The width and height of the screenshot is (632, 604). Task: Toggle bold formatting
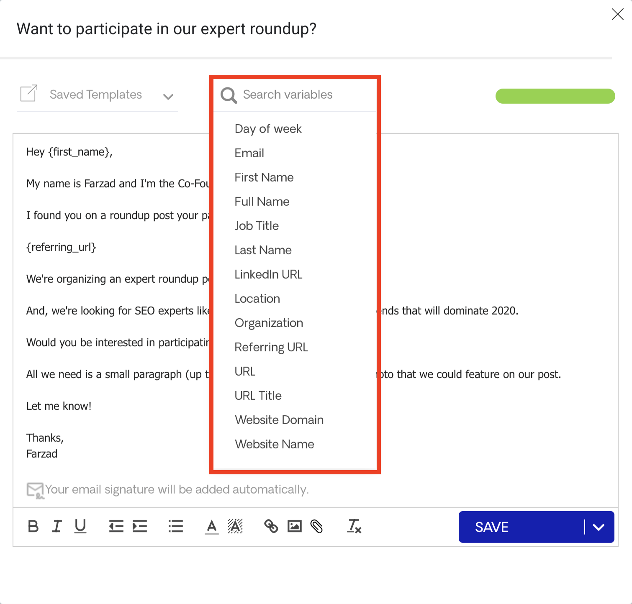click(x=33, y=526)
